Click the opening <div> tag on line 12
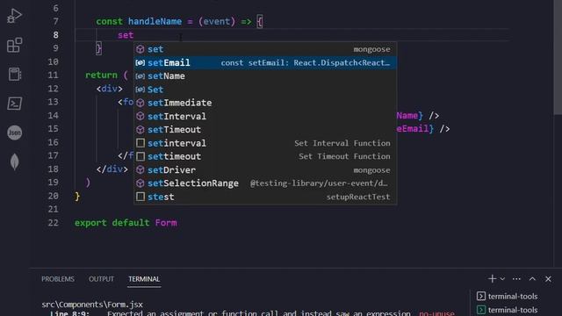This screenshot has width=562, height=316. 109,89
